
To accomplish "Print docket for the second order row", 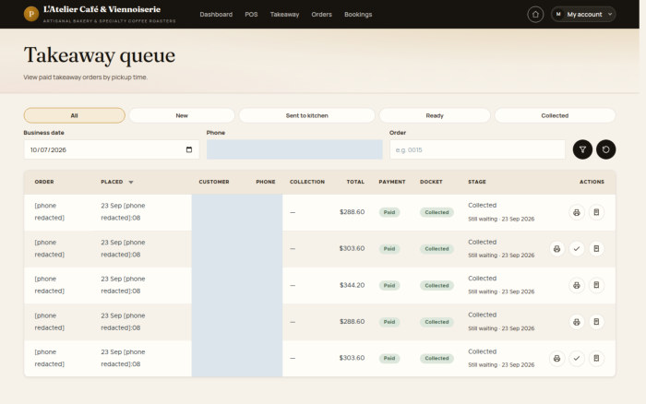I will [556, 249].
